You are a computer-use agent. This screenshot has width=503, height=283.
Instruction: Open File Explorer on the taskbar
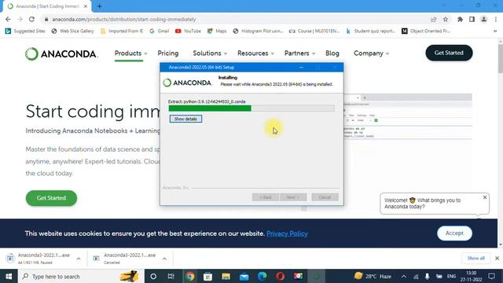[x=226, y=276]
